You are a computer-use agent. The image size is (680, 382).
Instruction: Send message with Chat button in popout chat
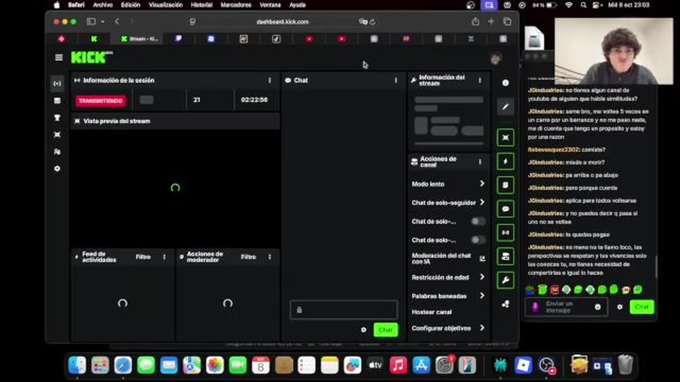click(x=642, y=307)
